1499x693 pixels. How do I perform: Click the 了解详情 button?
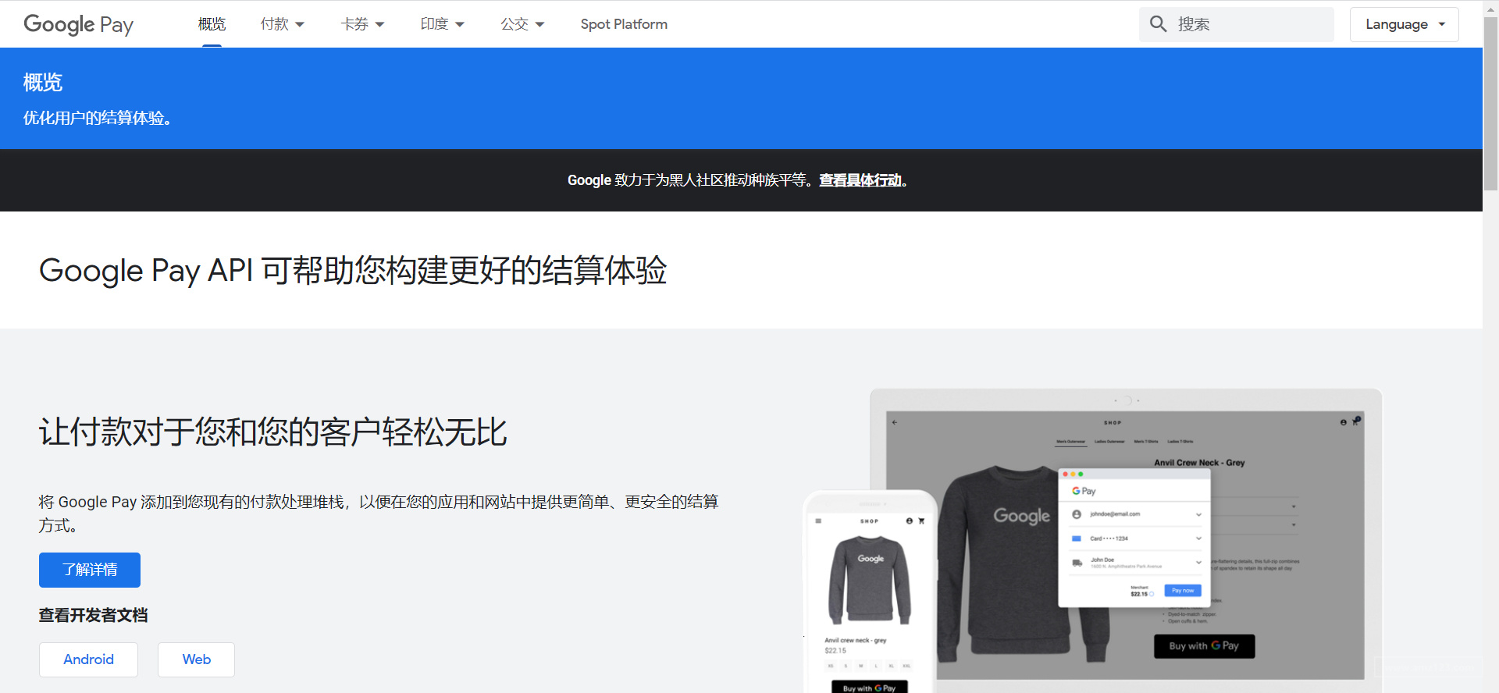click(90, 570)
